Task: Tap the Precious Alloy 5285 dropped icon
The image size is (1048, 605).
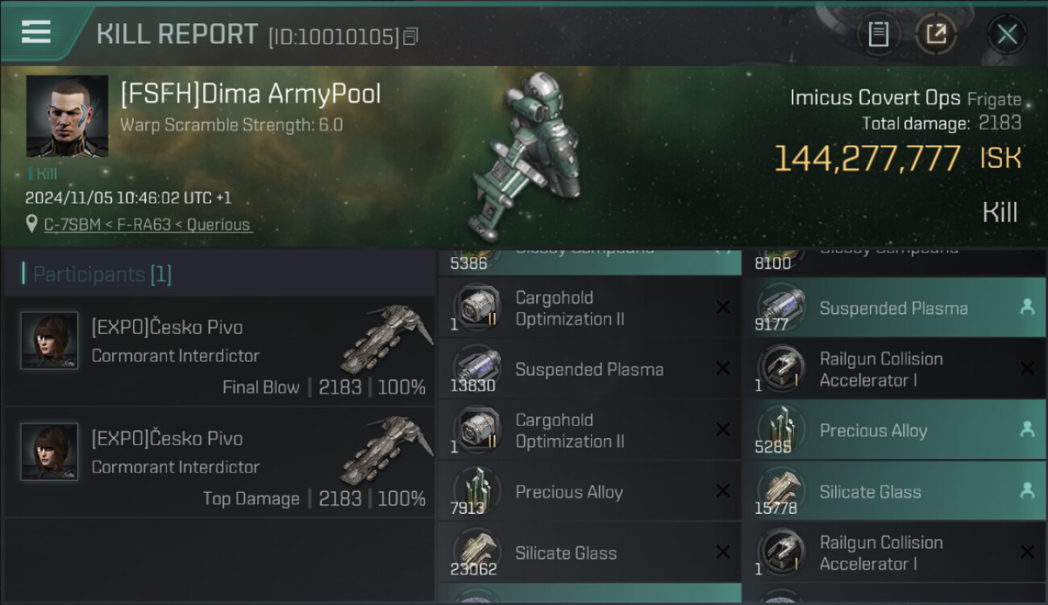Action: (1026, 430)
